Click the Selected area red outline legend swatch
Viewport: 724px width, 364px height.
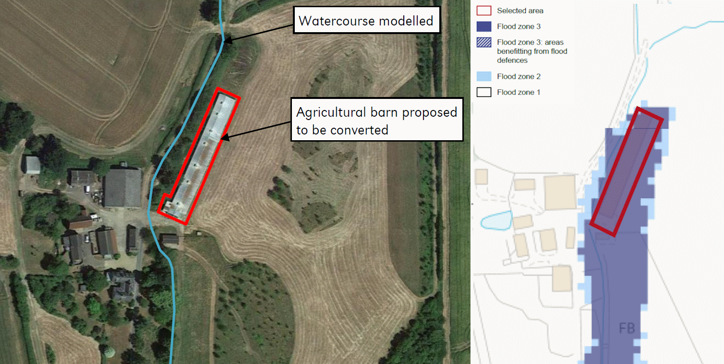click(x=484, y=11)
